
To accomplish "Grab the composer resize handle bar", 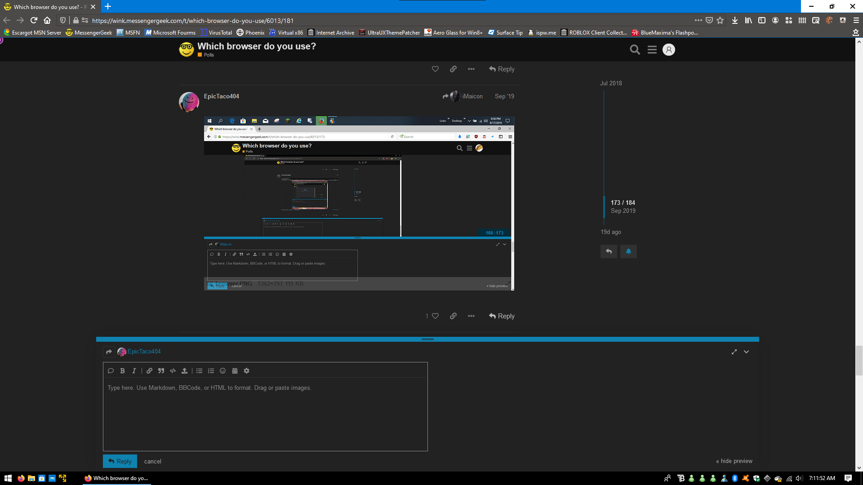I will click(427, 339).
